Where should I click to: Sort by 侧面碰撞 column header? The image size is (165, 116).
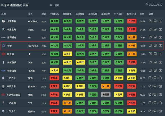67,14
